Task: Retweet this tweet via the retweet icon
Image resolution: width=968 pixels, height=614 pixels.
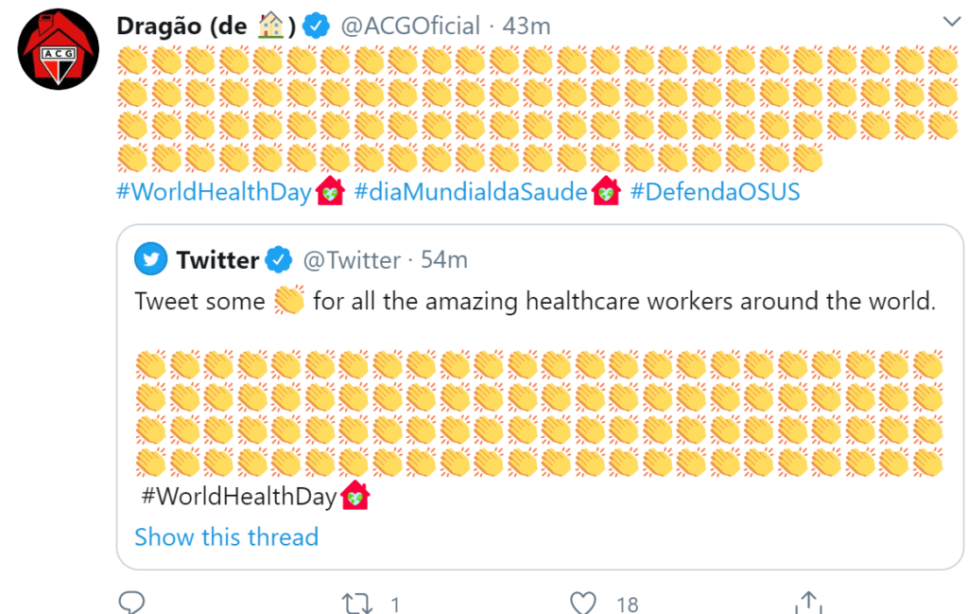Action: (356, 603)
